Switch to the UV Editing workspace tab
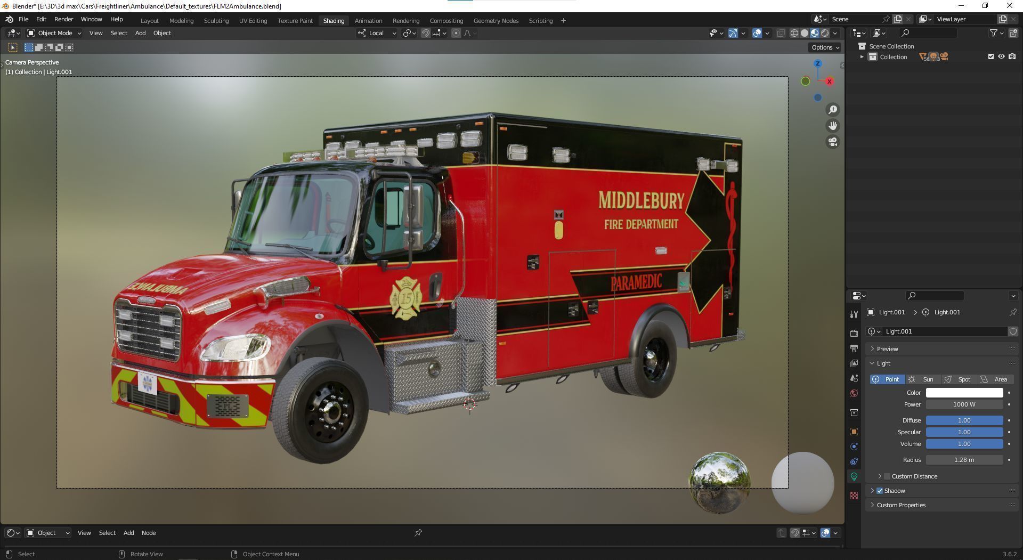This screenshot has height=560, width=1023. [253, 21]
